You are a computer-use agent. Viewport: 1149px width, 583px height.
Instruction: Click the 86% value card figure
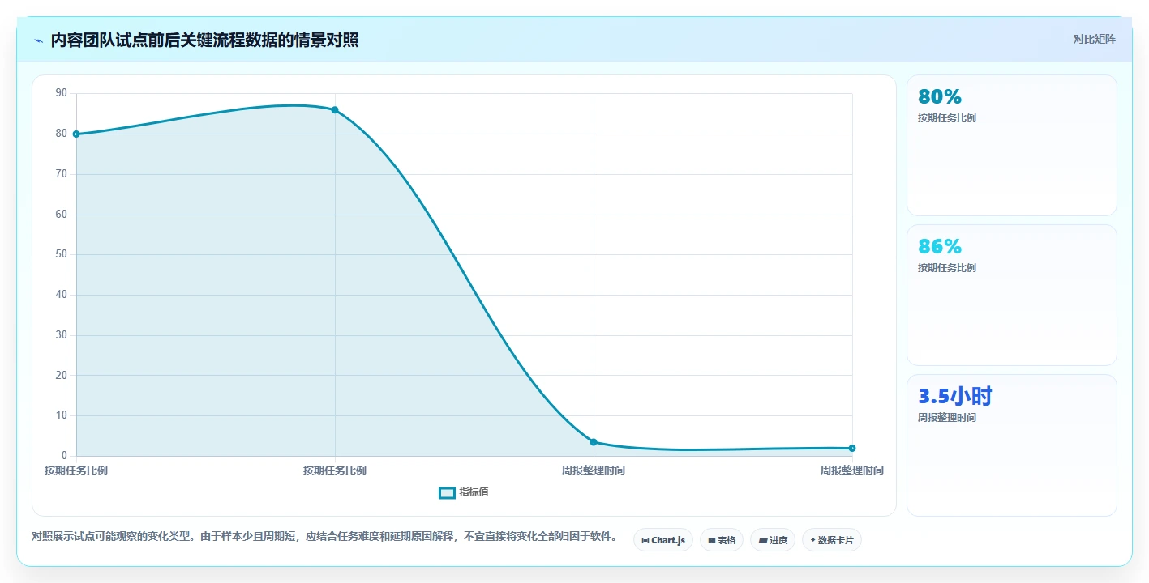point(940,246)
